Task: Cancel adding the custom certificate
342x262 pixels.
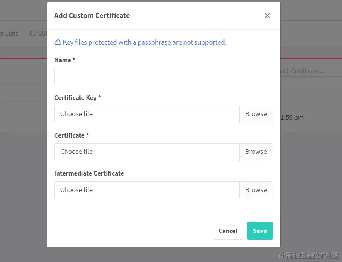Action: (x=228, y=231)
